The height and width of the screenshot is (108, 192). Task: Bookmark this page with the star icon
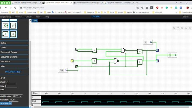[147, 7]
